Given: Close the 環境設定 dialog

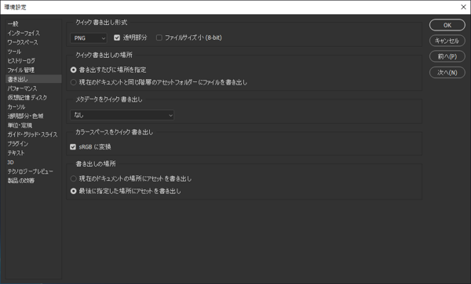Looking at the screenshot, I should click(x=463, y=7).
